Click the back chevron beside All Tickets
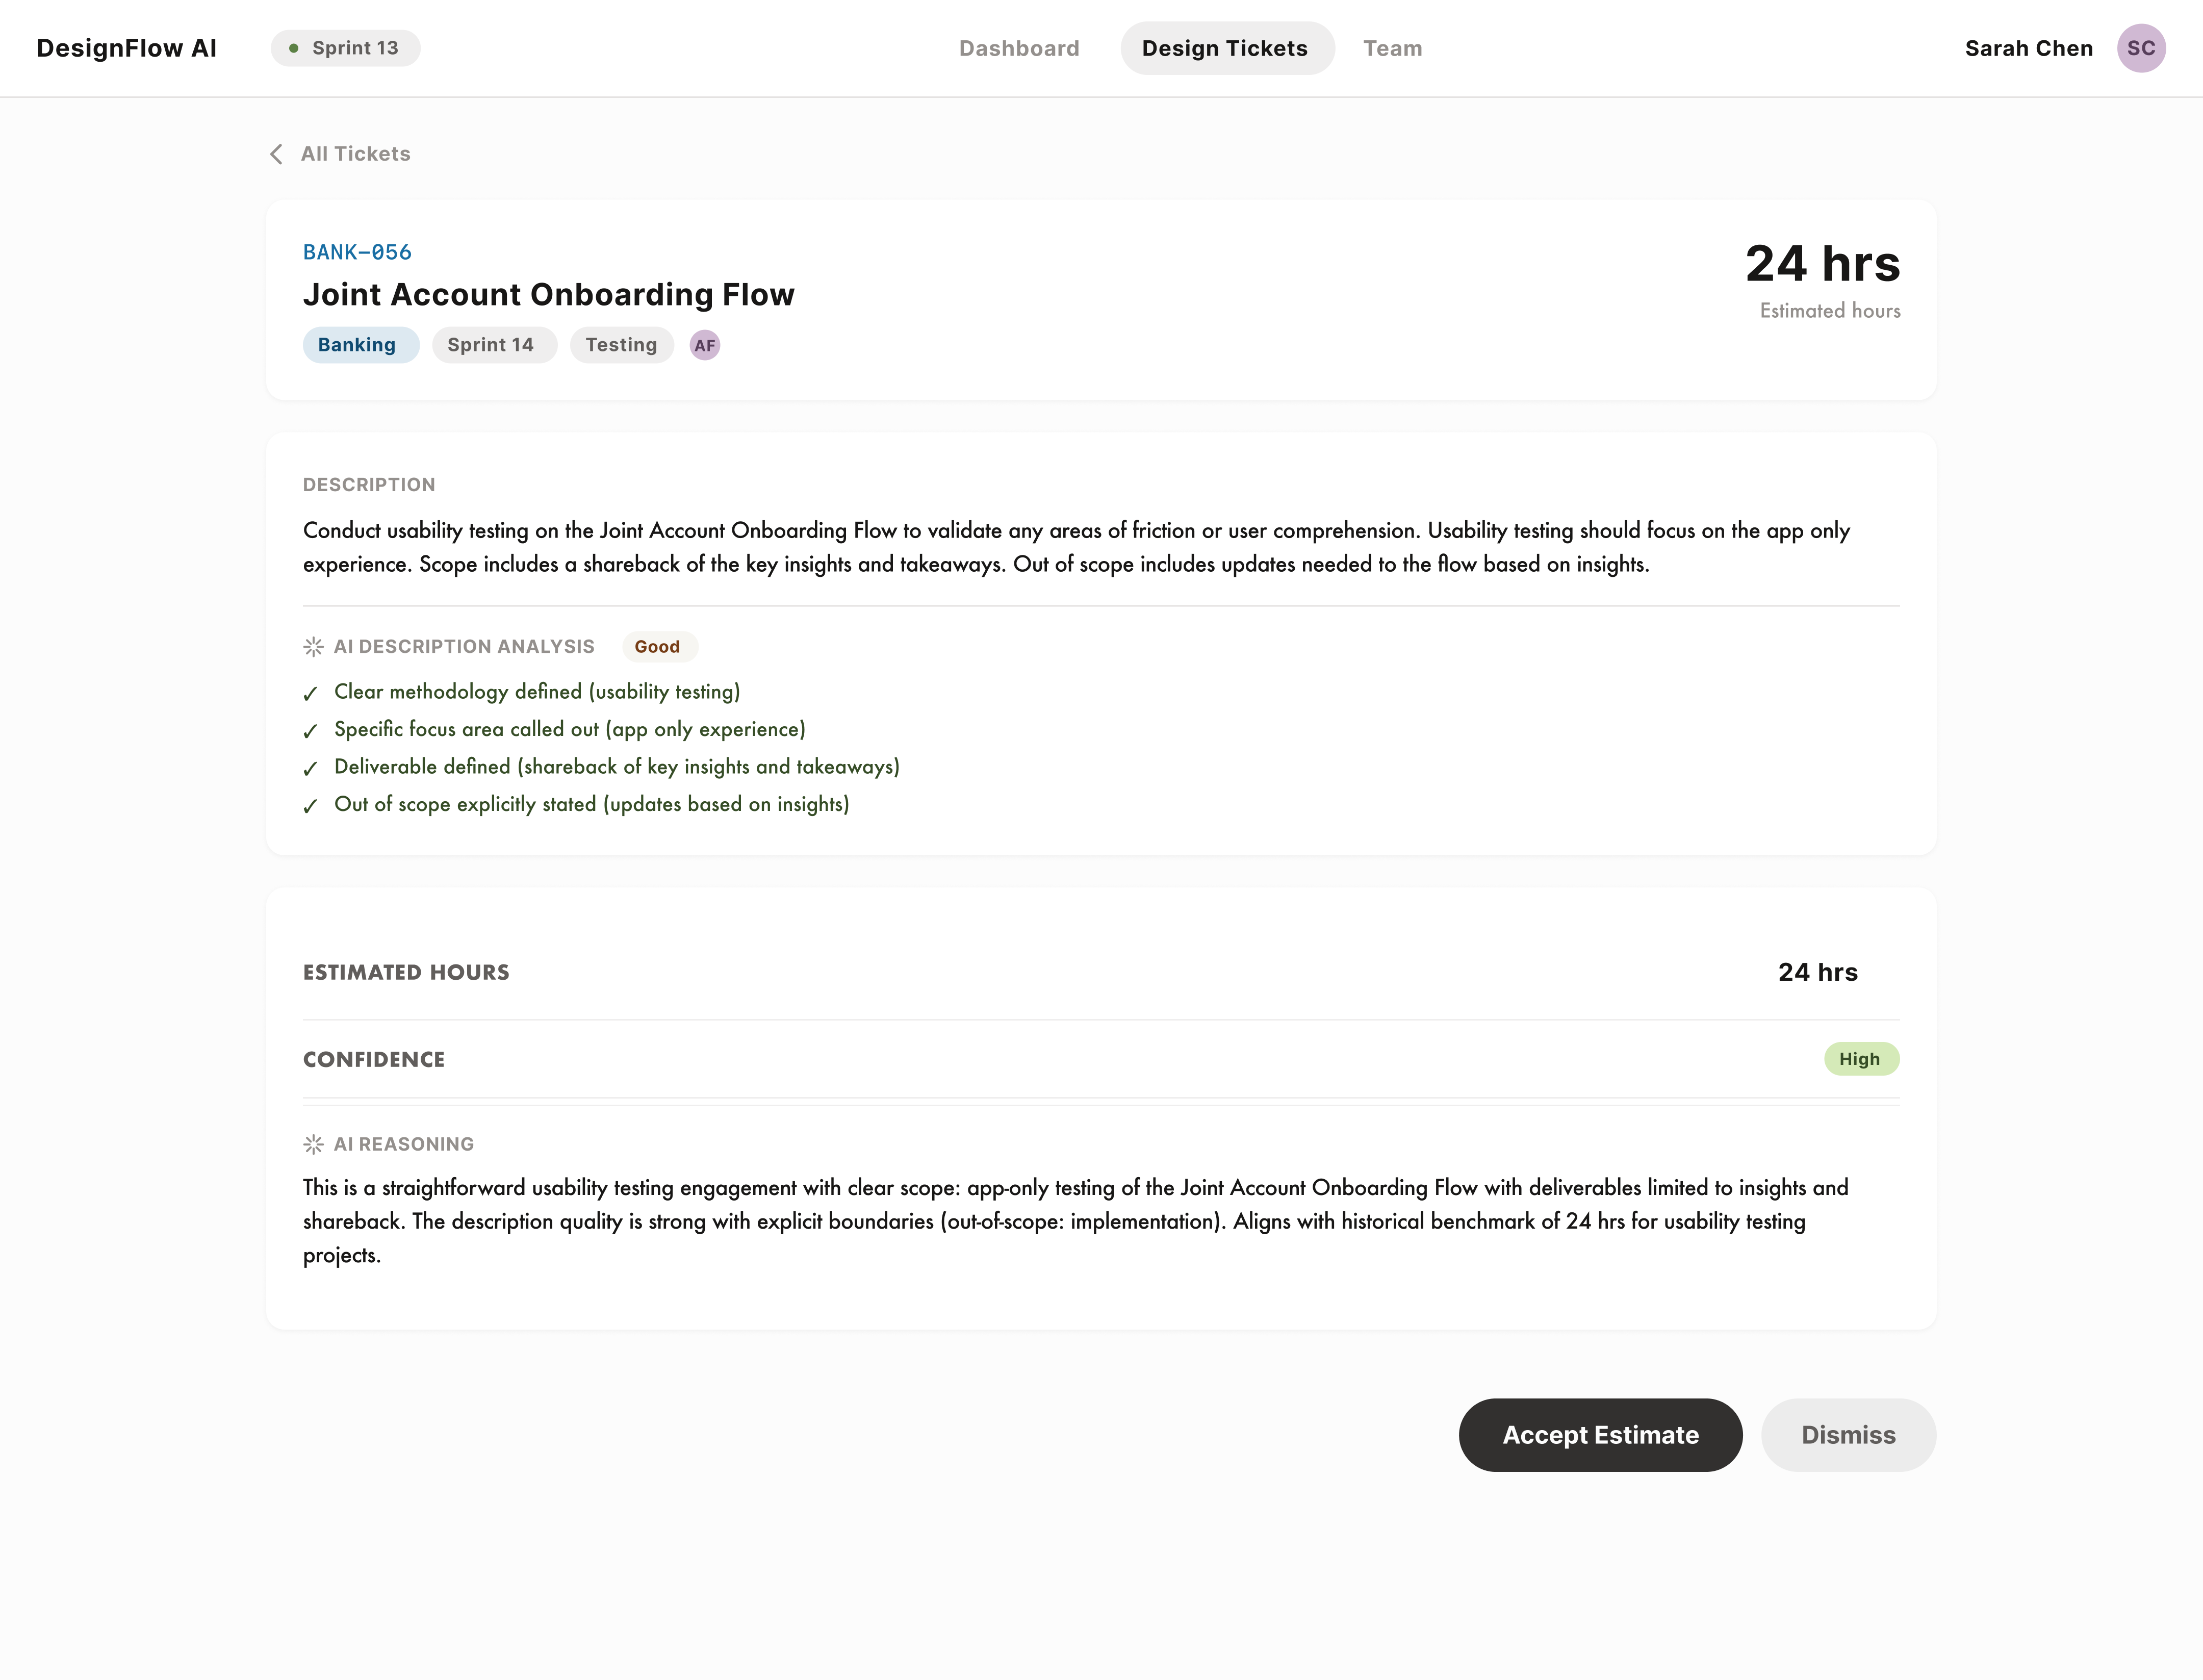This screenshot has height=1680, width=2203. pyautogui.click(x=276, y=154)
